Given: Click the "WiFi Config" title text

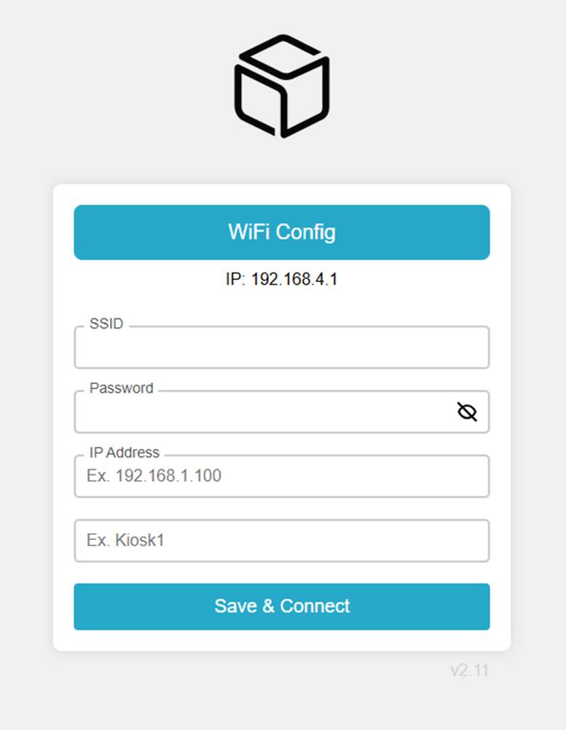Looking at the screenshot, I should coord(282,232).
